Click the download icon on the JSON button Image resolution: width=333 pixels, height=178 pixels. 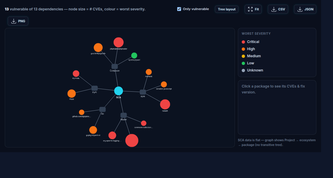point(300,9)
